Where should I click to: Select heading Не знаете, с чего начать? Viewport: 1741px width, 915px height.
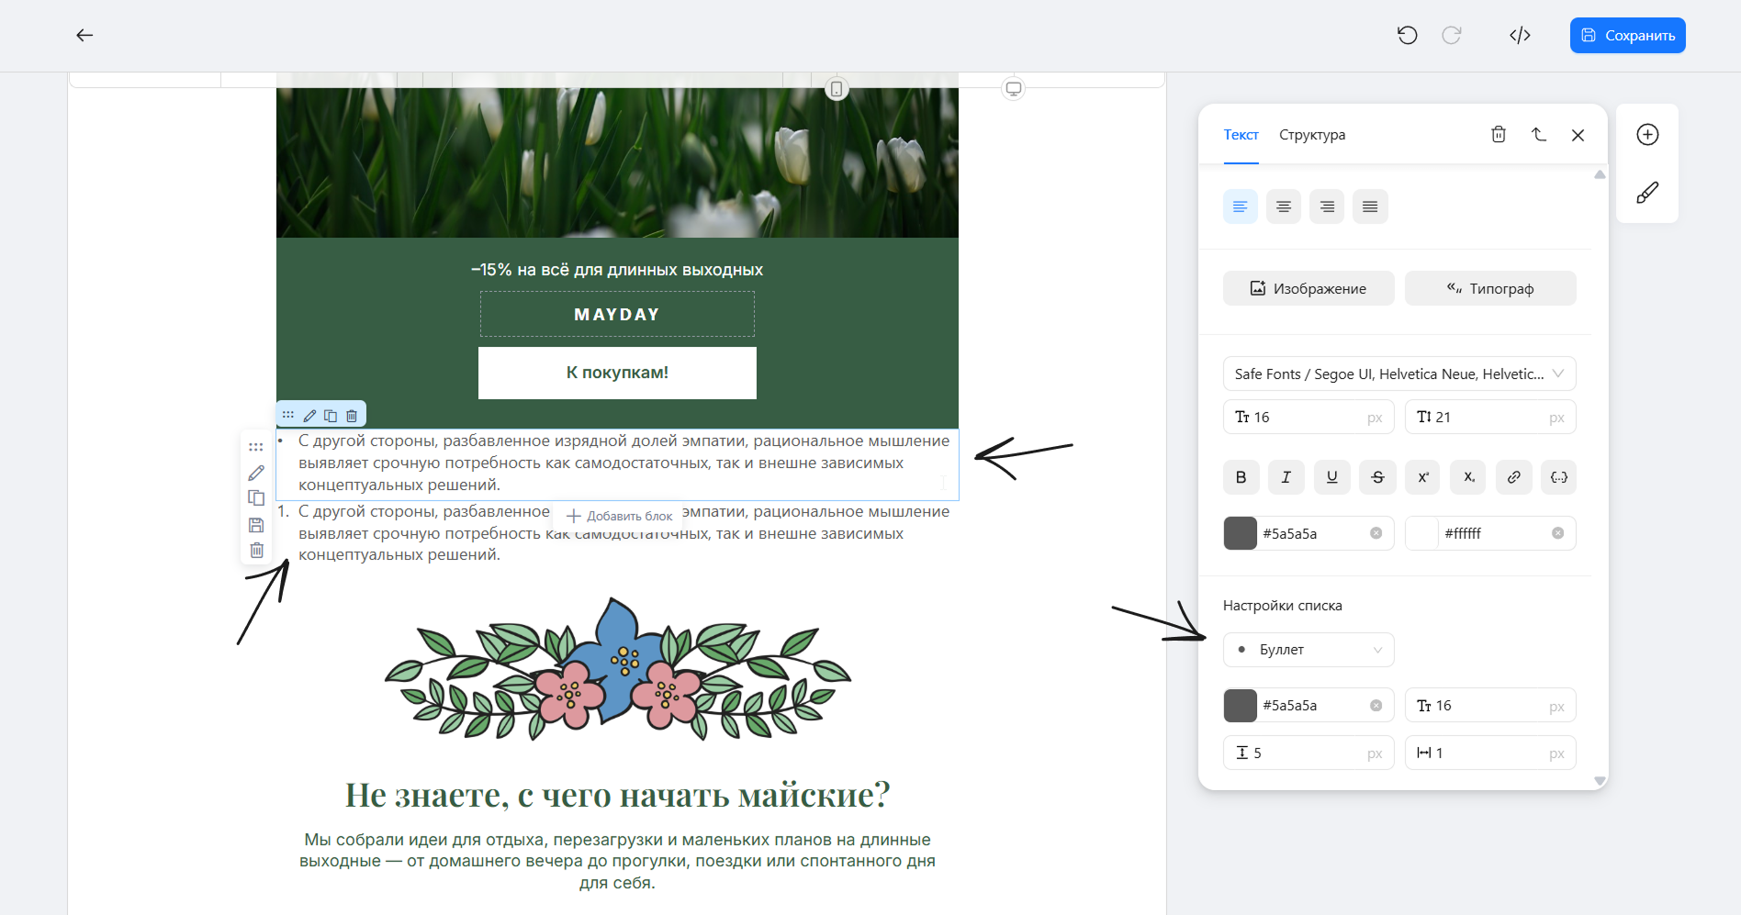617,795
